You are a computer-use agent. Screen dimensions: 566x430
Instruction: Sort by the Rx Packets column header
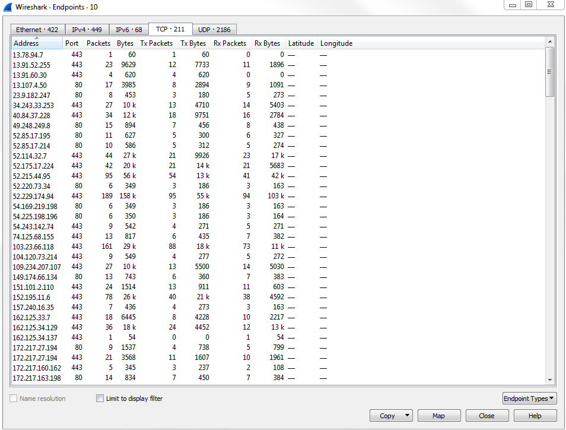pos(231,43)
